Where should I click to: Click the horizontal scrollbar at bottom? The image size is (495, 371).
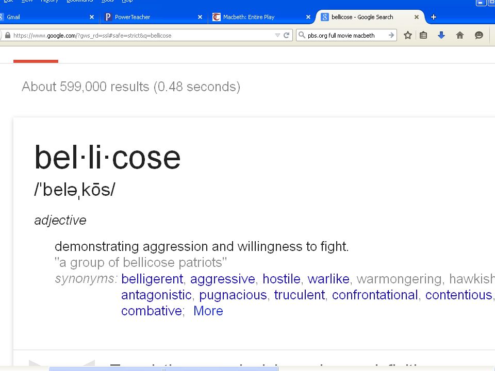click(163, 369)
